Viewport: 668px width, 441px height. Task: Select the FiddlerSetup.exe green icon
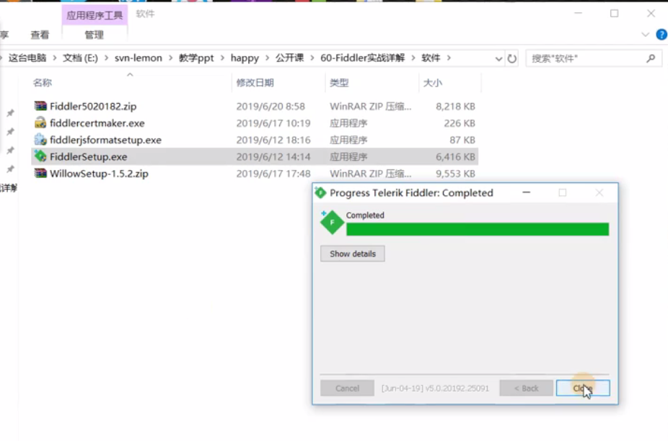pos(40,156)
